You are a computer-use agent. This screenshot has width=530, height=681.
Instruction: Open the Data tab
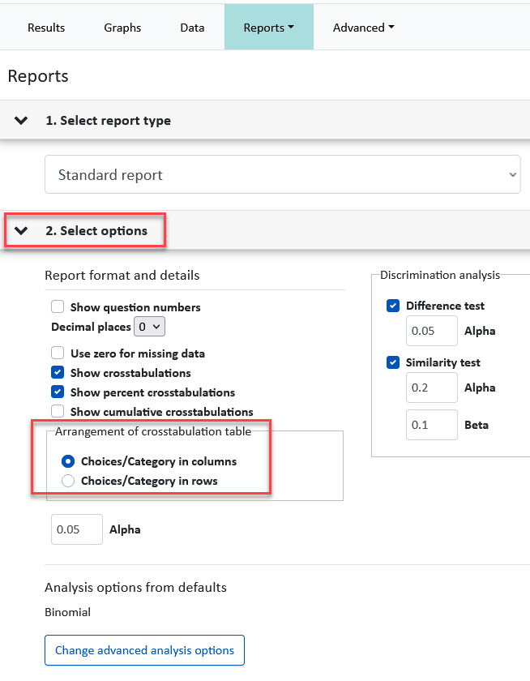192,28
